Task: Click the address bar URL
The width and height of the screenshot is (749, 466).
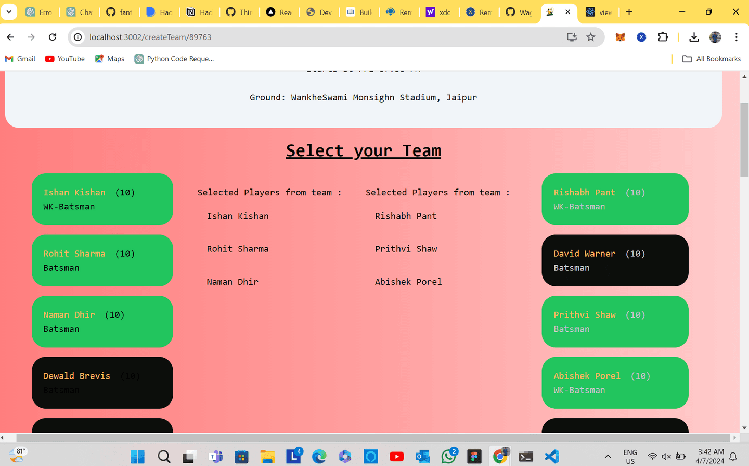Action: click(150, 37)
